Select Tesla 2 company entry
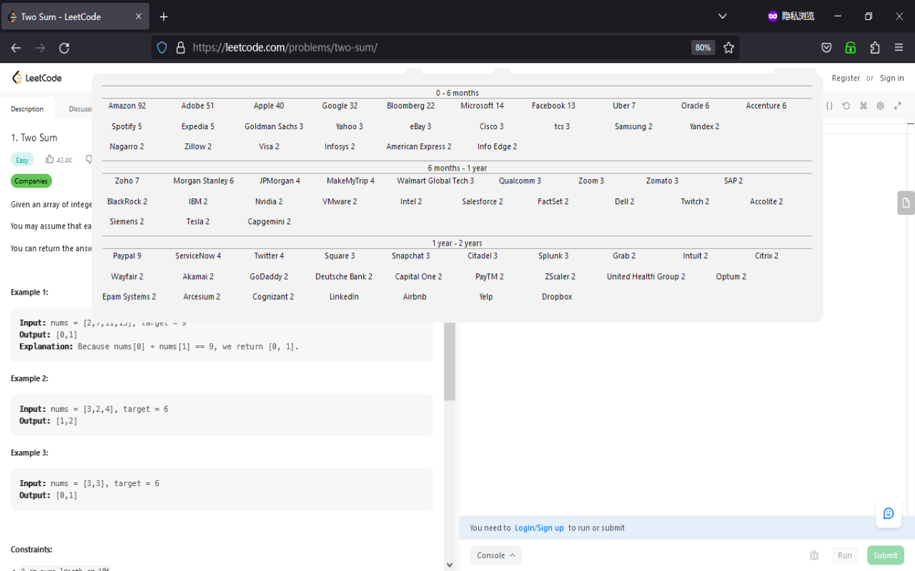This screenshot has width=915, height=571. (x=198, y=221)
